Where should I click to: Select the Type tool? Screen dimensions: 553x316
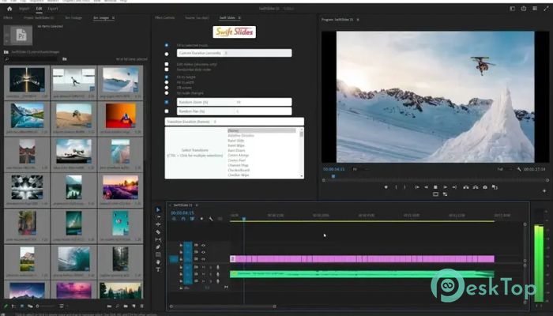coord(158,269)
